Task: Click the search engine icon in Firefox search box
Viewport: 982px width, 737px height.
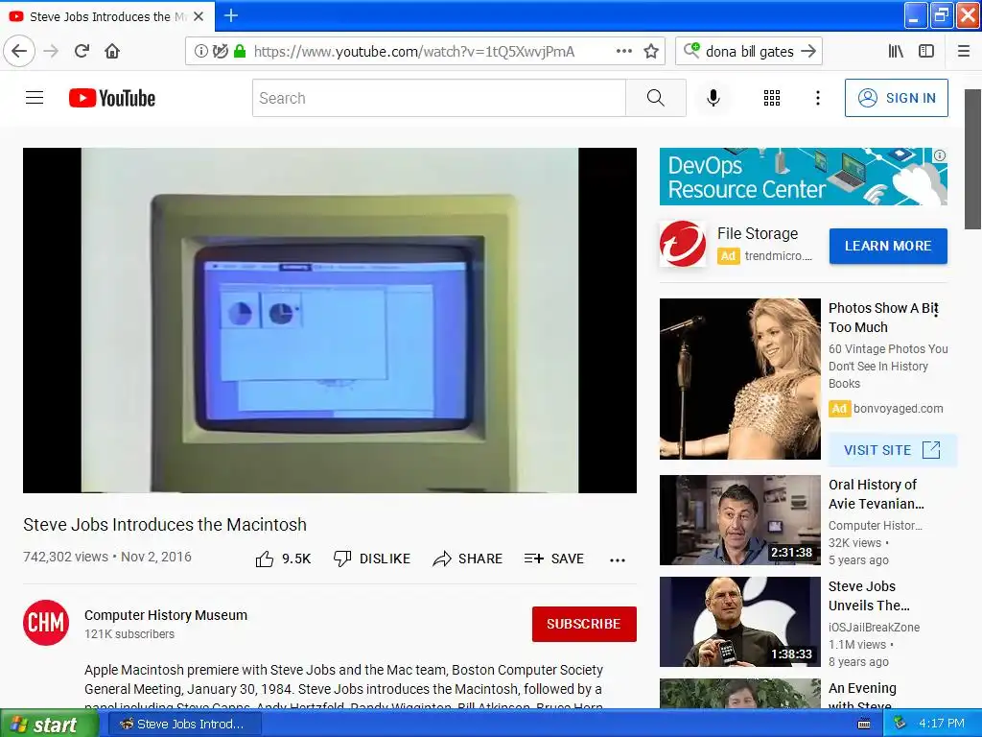Action: tap(691, 50)
